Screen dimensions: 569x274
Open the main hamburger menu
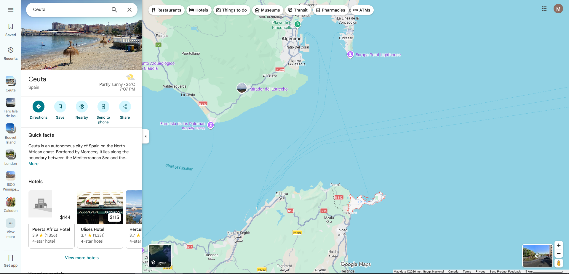(x=11, y=10)
